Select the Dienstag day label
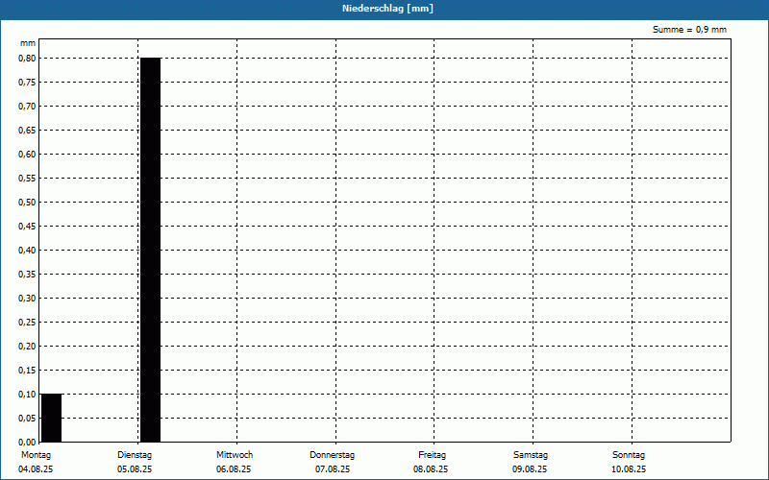Image resolution: width=769 pixels, height=480 pixels. 135,455
